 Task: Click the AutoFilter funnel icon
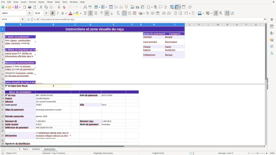(x=126, y=7)
